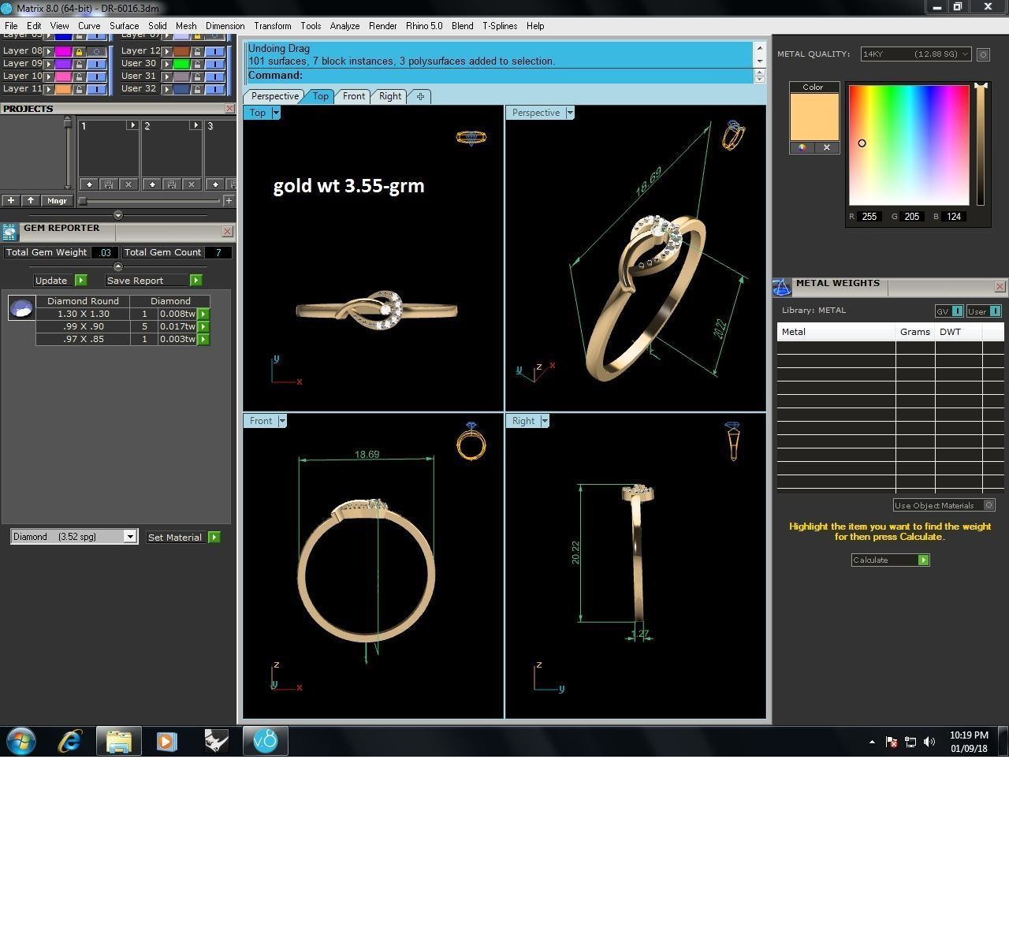Click the Update button in Gem Reporter
The height and width of the screenshot is (949, 1009).
click(60, 281)
